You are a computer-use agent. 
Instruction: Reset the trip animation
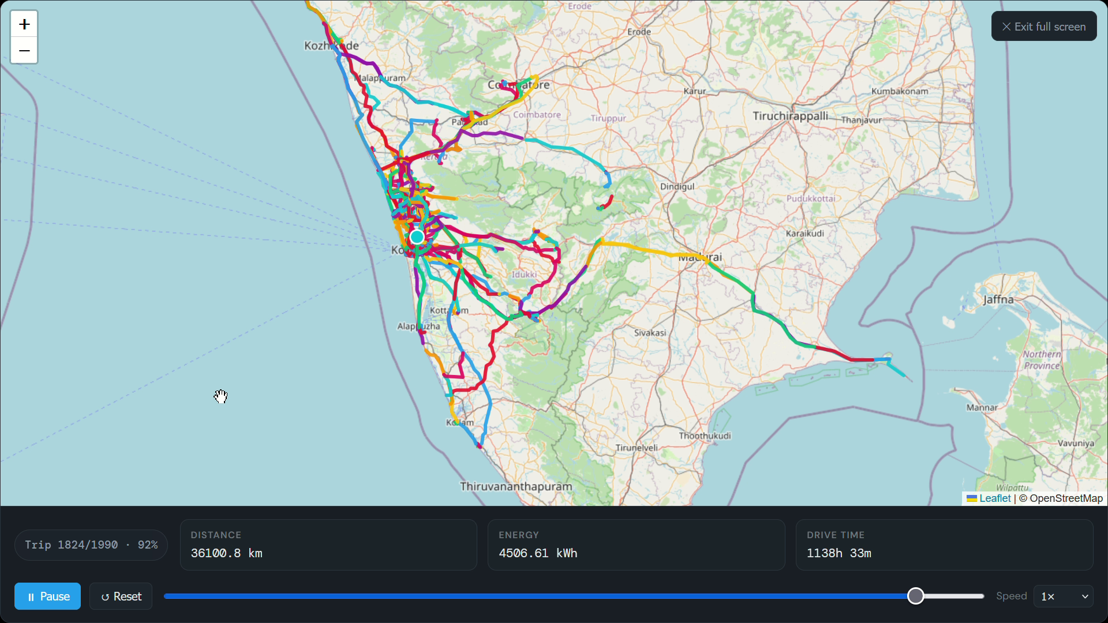click(121, 596)
